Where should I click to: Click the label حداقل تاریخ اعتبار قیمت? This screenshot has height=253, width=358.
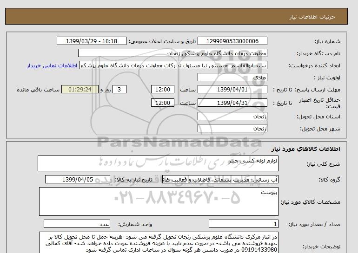pos(320,103)
